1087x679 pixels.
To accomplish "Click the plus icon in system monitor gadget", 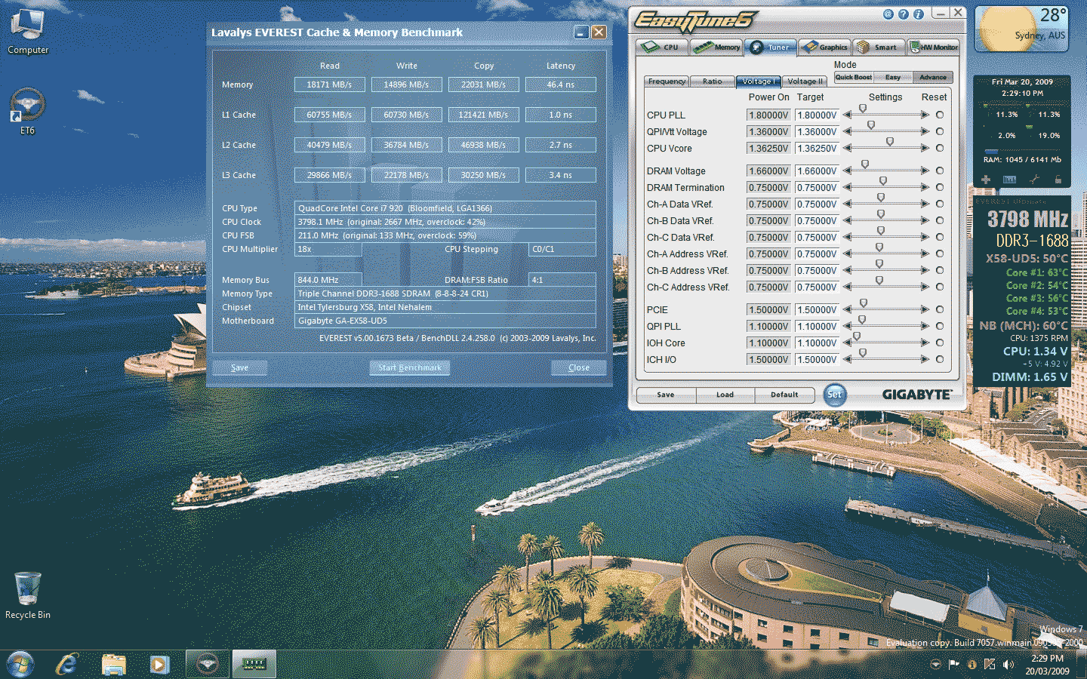I will [986, 180].
